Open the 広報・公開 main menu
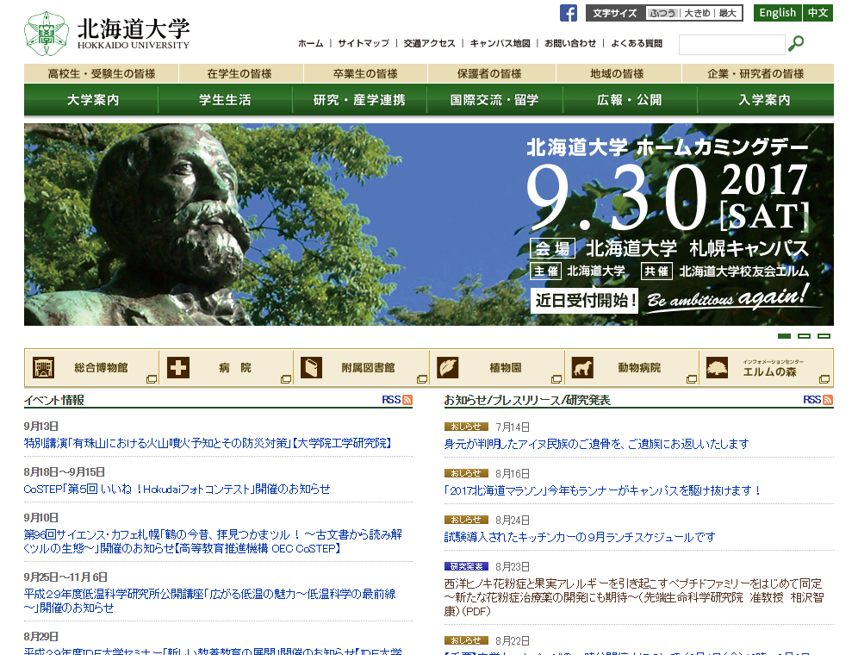The height and width of the screenshot is (655, 858). 630,100
